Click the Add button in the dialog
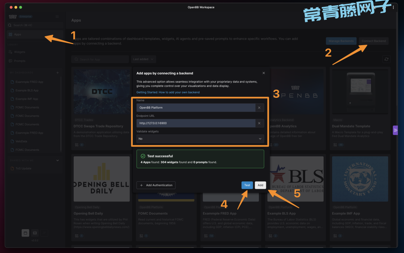This screenshot has height=253, width=404. click(260, 185)
